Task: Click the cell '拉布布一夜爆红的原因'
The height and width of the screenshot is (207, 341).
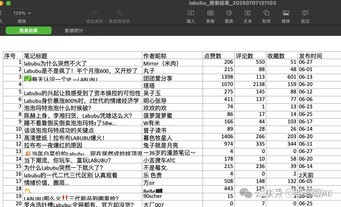Action: tap(82, 145)
